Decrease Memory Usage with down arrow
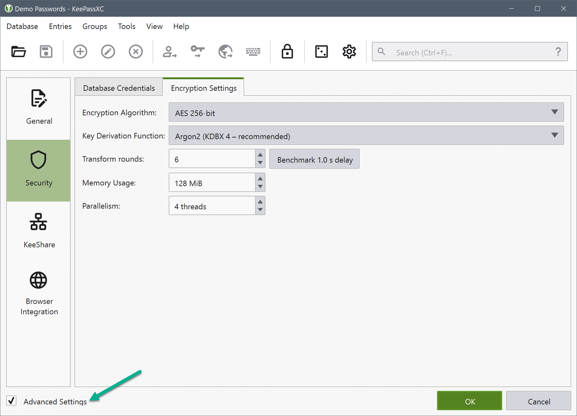577x416 pixels. pyautogui.click(x=260, y=187)
